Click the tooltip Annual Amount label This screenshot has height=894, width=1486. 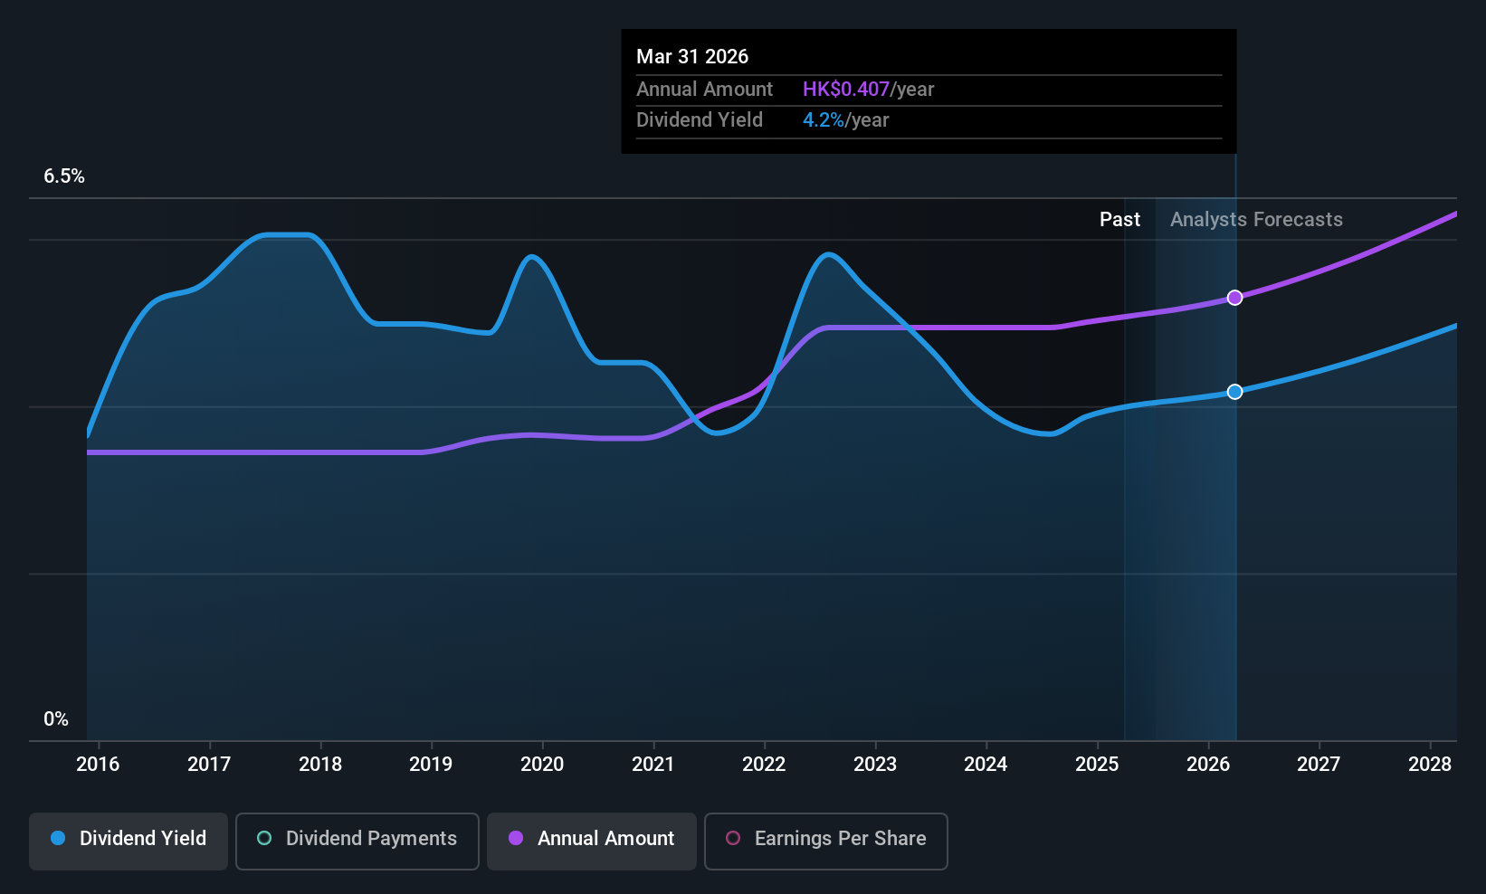704,90
